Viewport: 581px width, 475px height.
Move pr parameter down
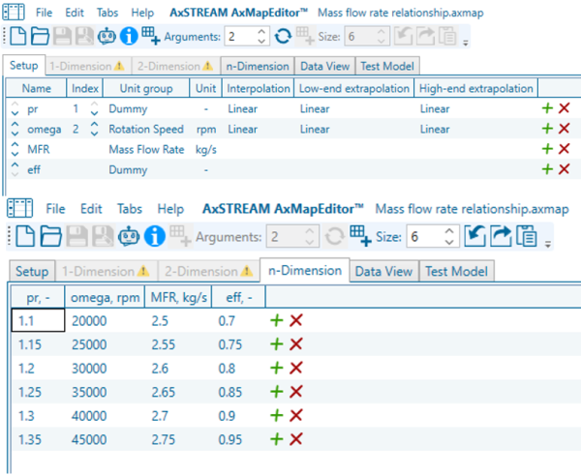pos(15,112)
